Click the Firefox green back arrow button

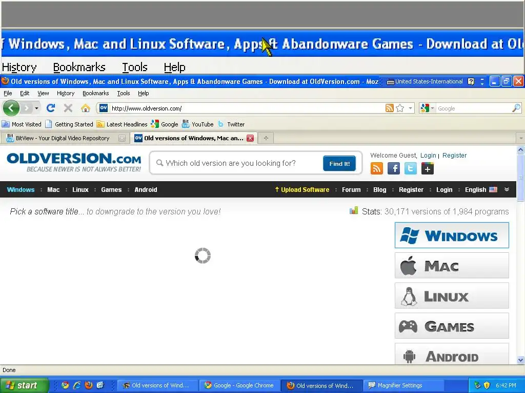click(11, 108)
